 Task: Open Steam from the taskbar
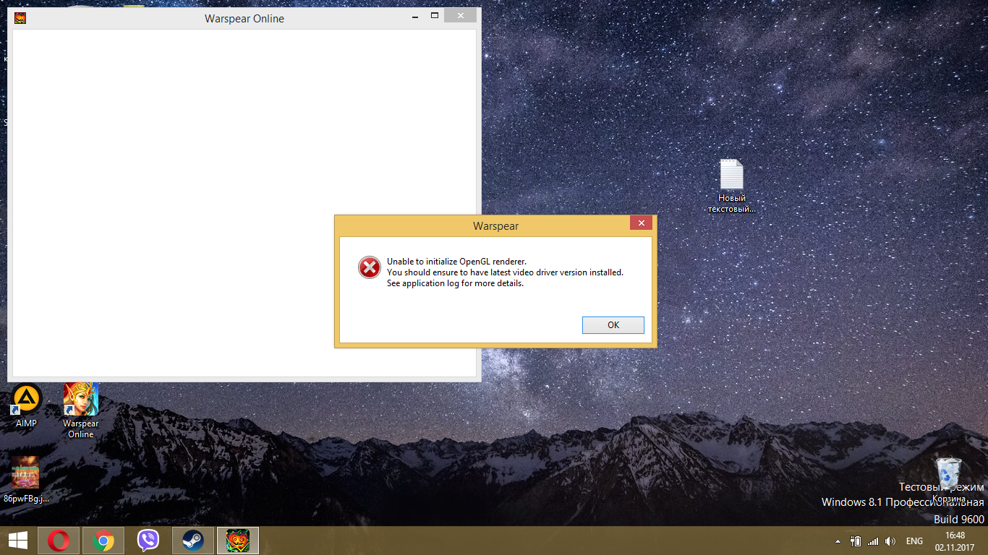193,541
